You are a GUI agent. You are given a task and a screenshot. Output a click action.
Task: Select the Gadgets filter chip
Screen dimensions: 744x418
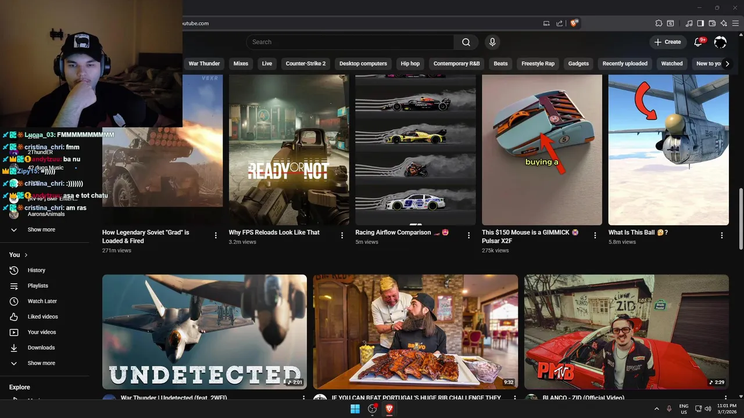578,64
